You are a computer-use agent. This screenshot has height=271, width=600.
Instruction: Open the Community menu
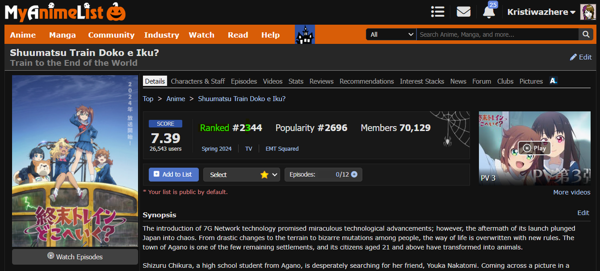tap(111, 35)
